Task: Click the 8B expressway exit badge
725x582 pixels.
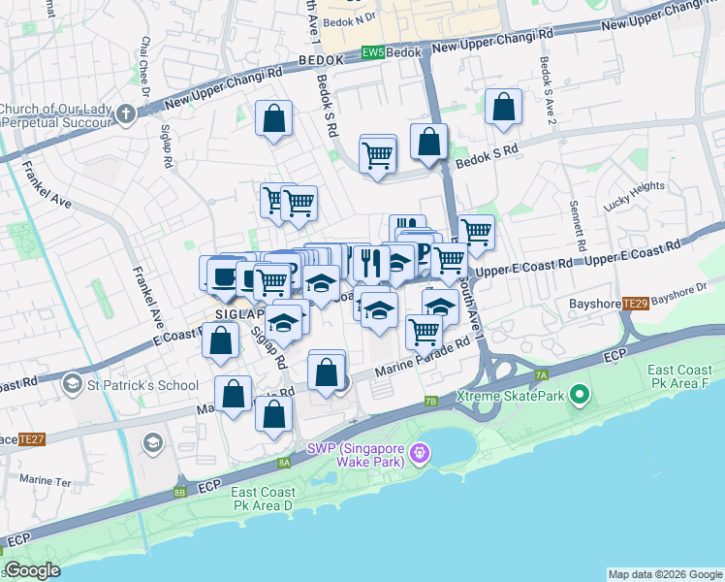Action: pos(180,493)
